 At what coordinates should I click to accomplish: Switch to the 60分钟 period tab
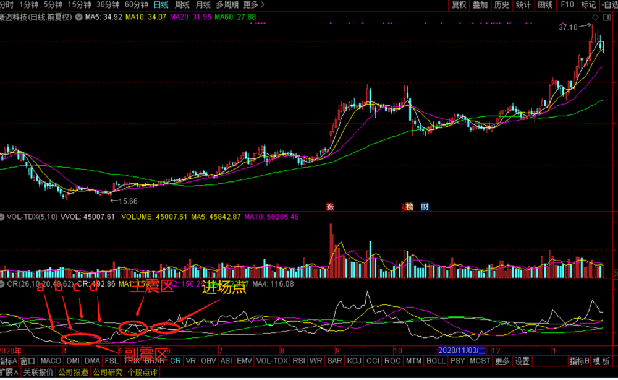(136, 5)
